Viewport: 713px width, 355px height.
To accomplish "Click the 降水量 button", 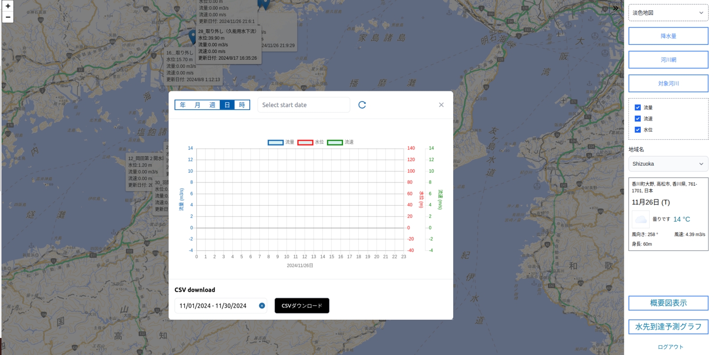I will coord(668,36).
